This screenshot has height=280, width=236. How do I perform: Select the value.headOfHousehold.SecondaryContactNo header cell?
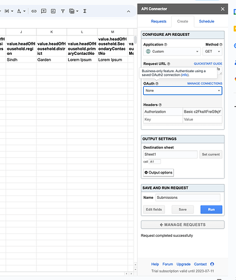tap(112, 46)
